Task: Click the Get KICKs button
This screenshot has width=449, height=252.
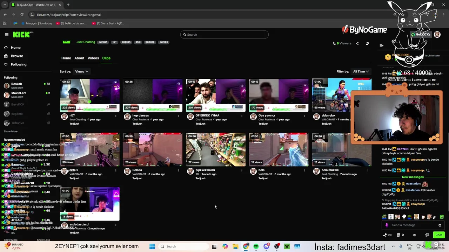Action: pos(421,34)
